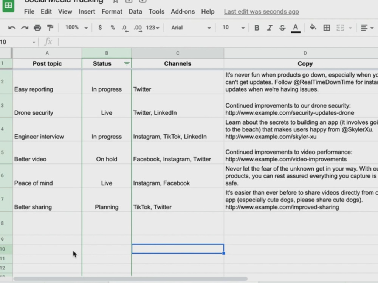Open the 123 number format dropdown

click(x=153, y=28)
